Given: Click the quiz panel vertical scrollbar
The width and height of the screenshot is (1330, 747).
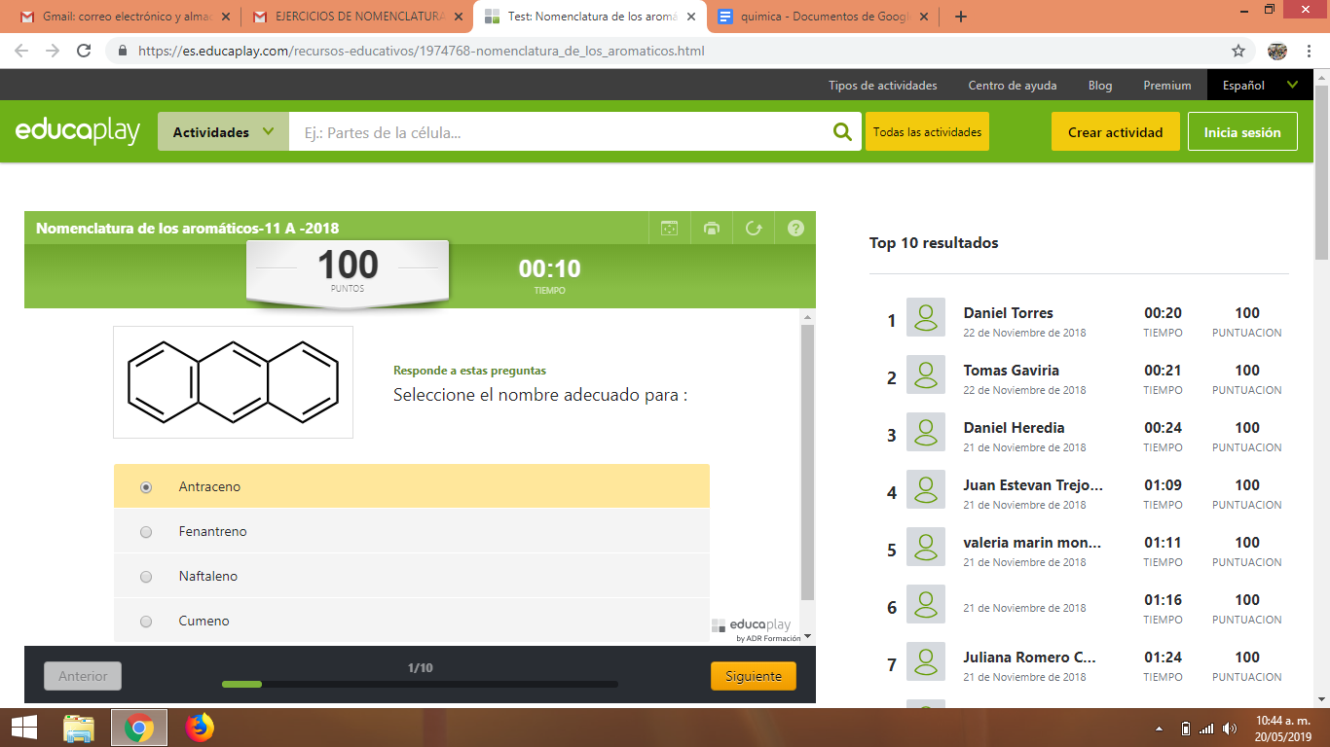Looking at the screenshot, I should 807,462.
